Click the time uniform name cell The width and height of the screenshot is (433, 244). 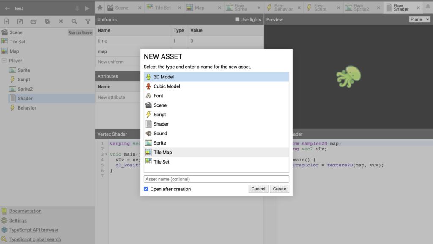click(133, 41)
